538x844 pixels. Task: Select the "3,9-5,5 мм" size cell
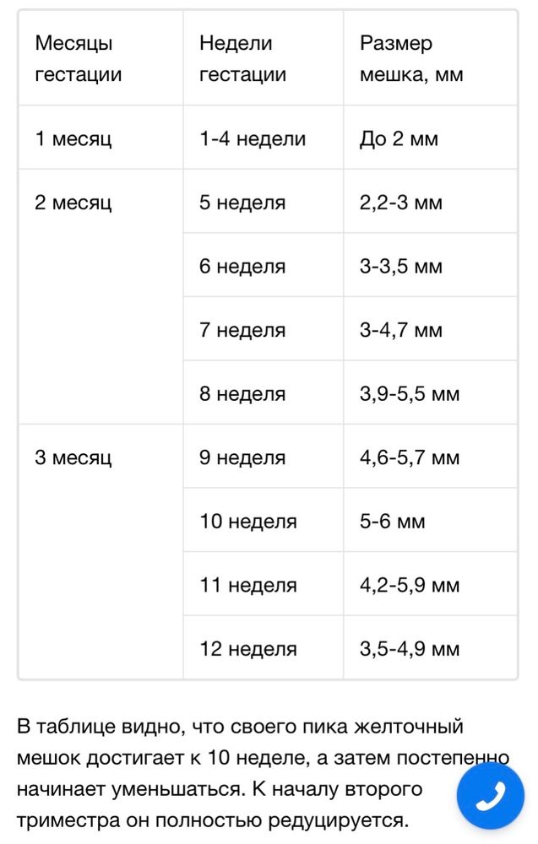410,394
